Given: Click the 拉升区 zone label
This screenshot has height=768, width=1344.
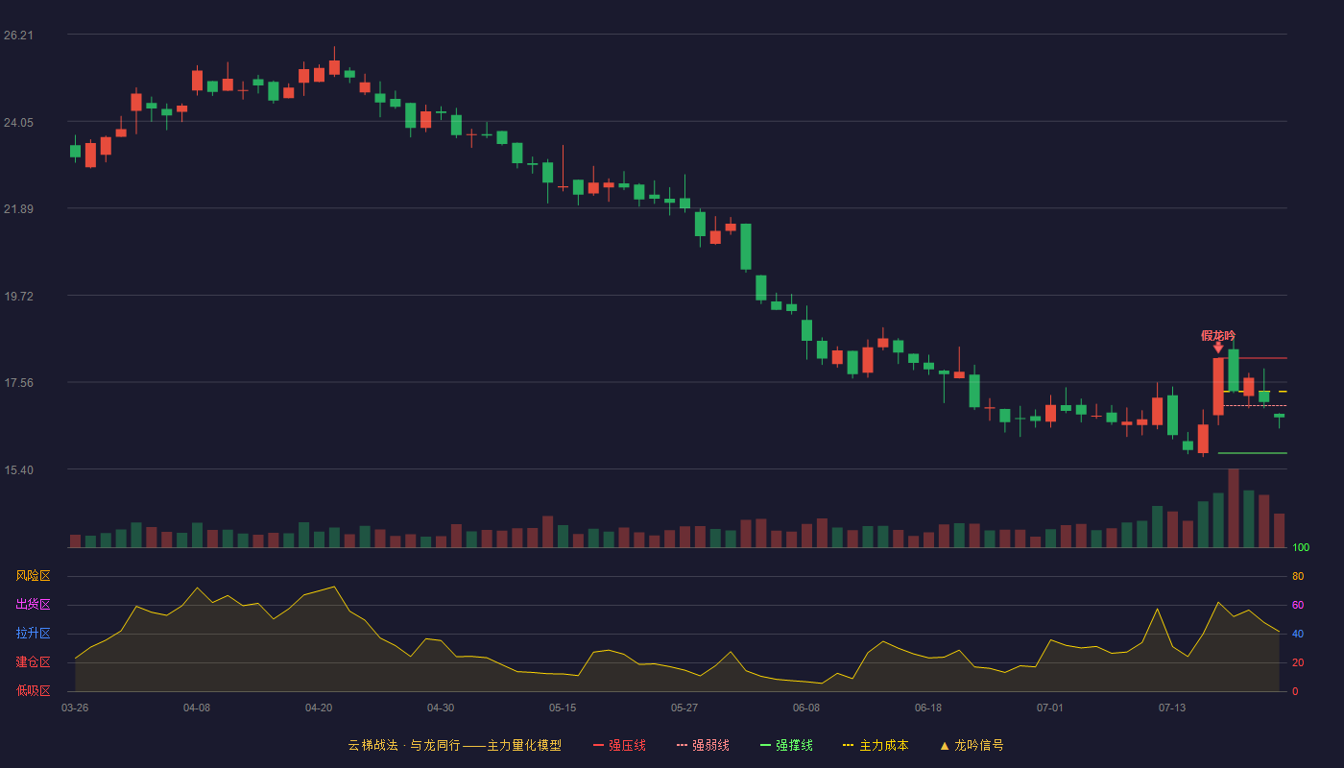Looking at the screenshot, I should [x=33, y=634].
